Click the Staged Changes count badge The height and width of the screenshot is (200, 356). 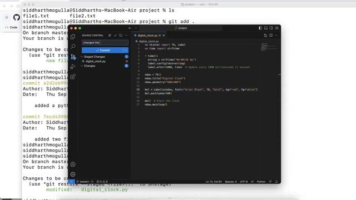point(126,57)
